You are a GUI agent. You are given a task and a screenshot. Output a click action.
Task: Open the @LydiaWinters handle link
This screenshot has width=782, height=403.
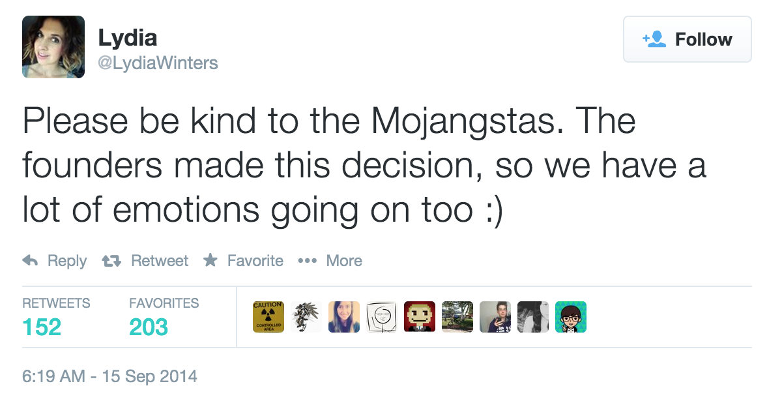click(158, 63)
